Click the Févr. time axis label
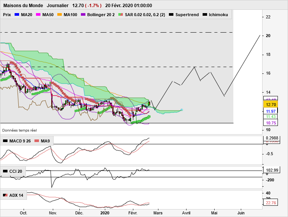This screenshot has height=217, width=288. click(133, 213)
